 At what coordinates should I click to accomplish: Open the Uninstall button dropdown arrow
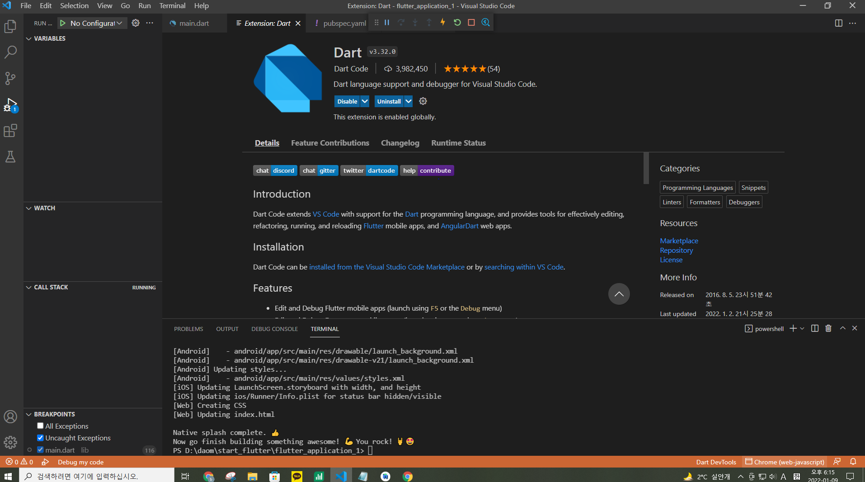pos(408,101)
